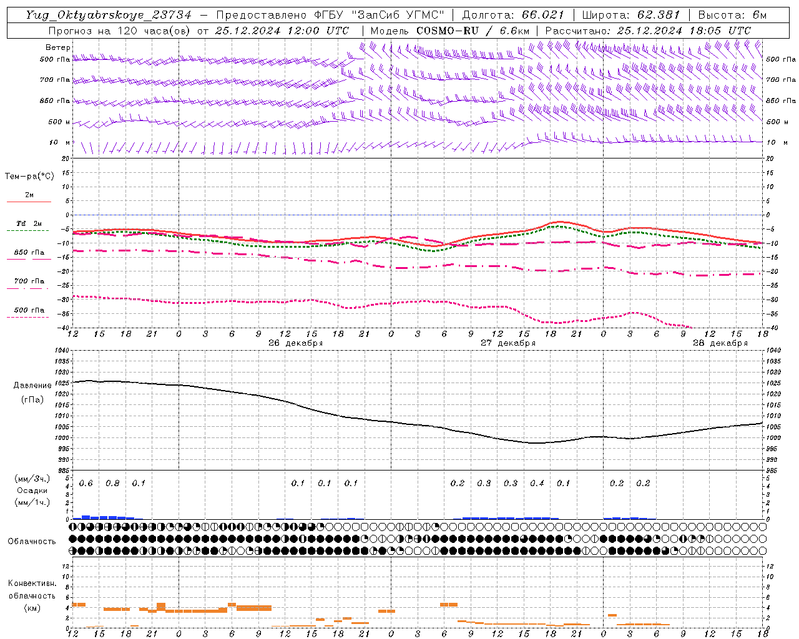This screenshot has height=639, width=799.
Task: Select the Модель COSMO-RU / 6.6км text
Action: (449, 31)
